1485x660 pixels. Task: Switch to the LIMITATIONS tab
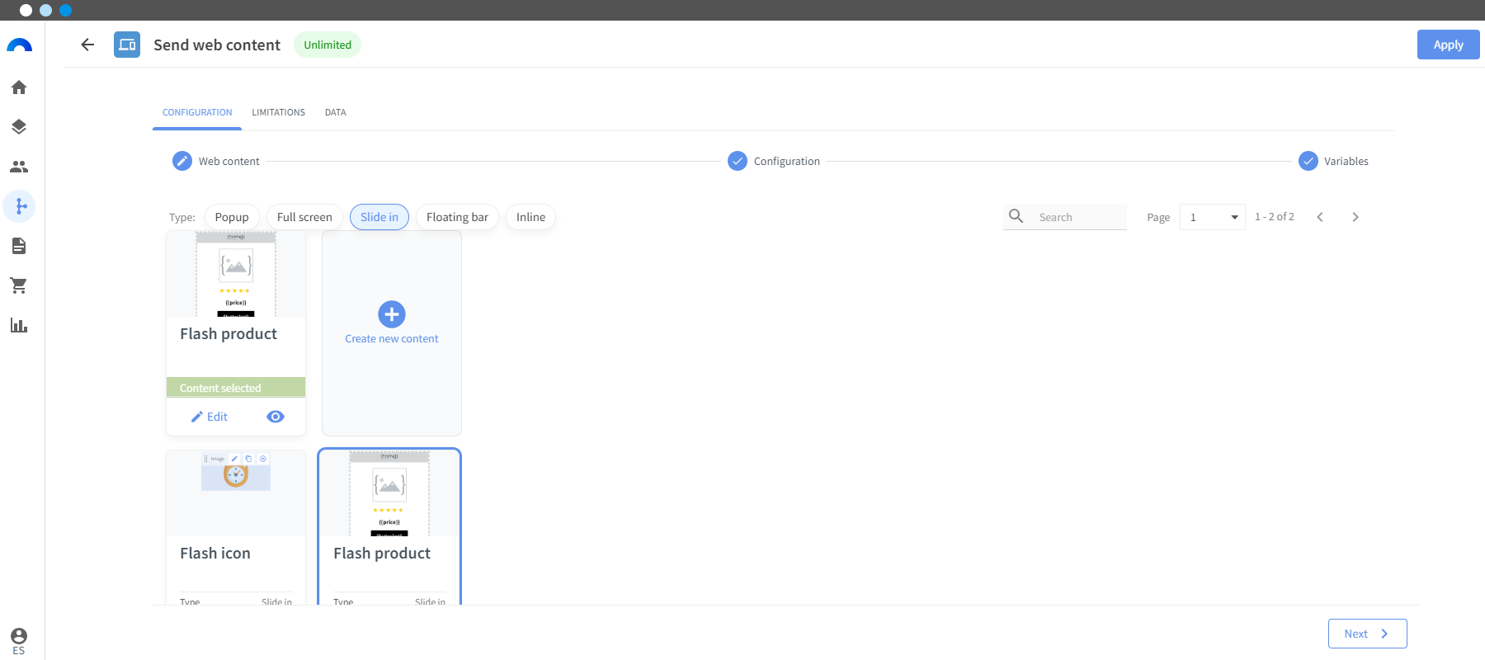click(279, 112)
